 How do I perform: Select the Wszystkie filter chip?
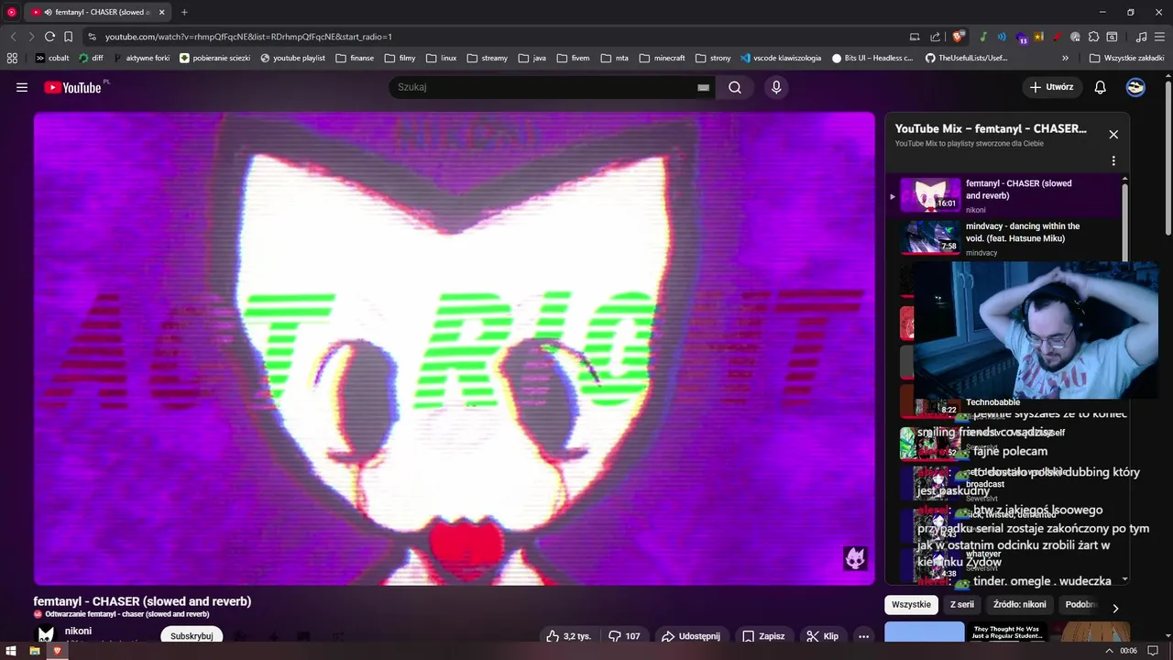click(911, 605)
